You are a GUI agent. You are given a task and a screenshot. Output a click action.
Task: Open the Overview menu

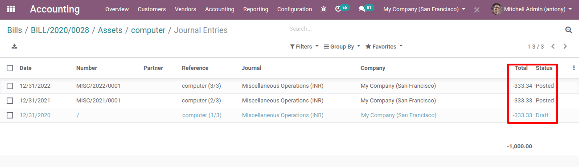117,9
